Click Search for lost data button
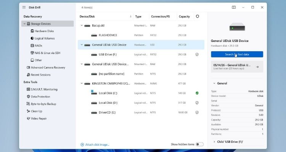This screenshot has height=152, width=286. tap(237, 54)
